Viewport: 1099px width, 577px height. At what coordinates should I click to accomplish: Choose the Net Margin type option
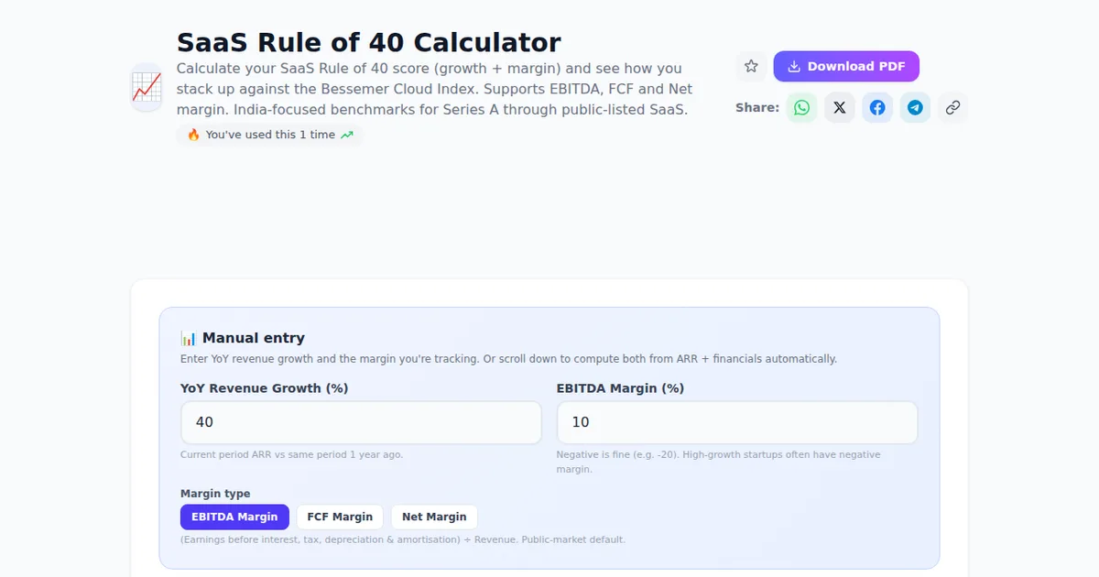tap(434, 517)
